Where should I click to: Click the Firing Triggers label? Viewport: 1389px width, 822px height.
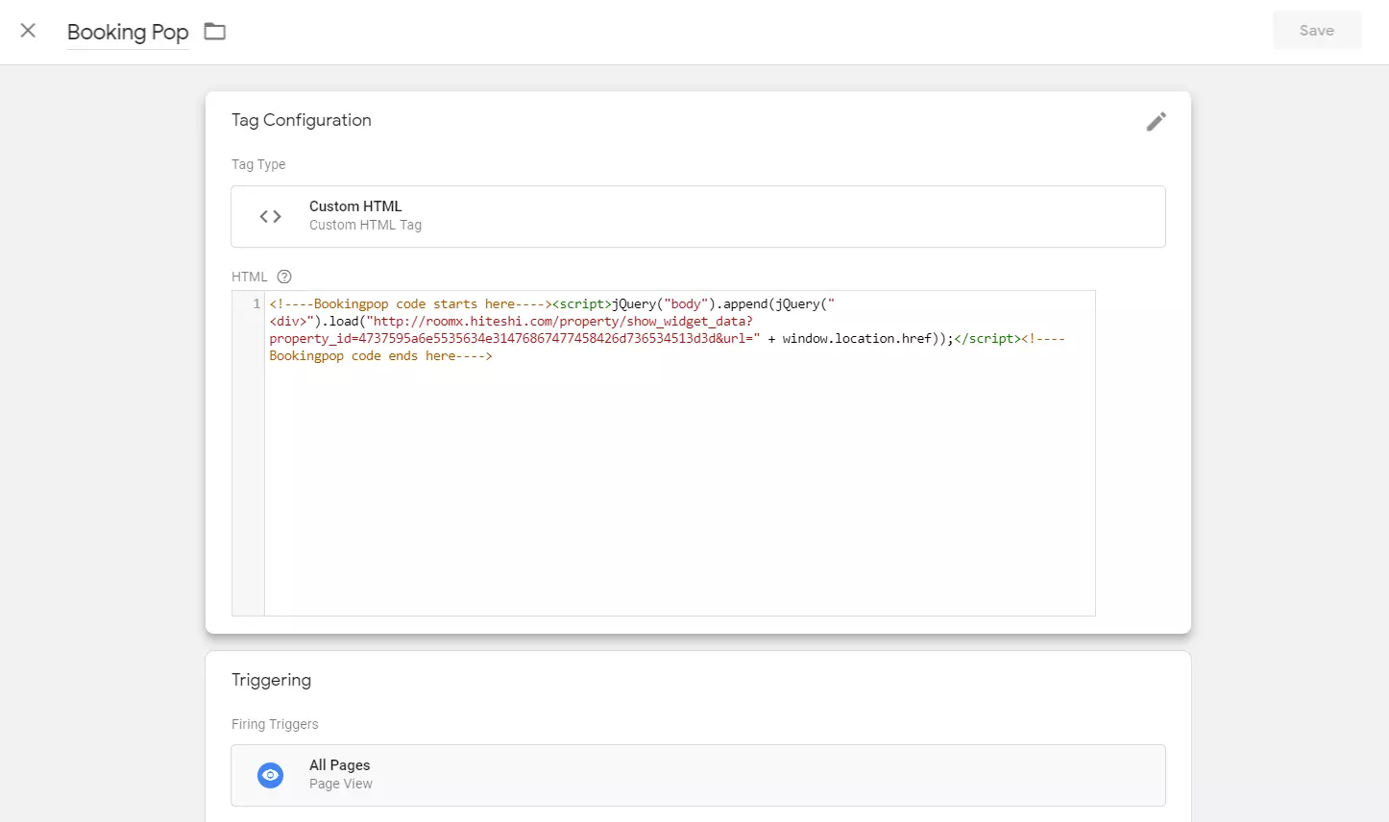coord(275,724)
